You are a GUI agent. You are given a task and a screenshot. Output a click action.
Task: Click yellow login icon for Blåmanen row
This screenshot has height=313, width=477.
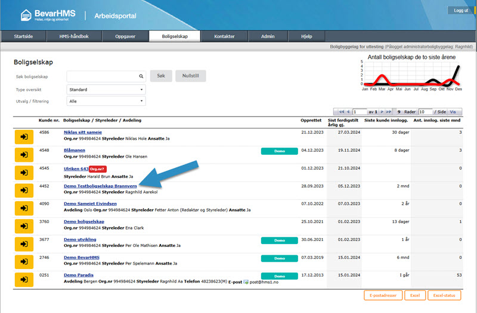tap(24, 154)
